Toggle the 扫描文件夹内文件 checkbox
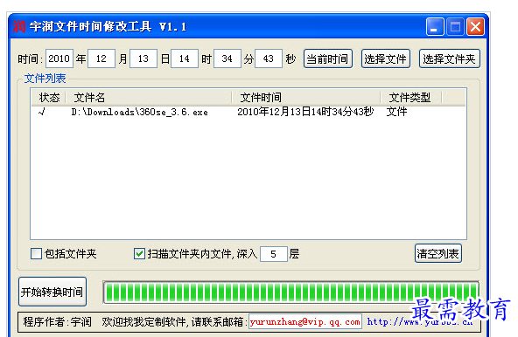This screenshot has height=337, width=518. pos(139,253)
